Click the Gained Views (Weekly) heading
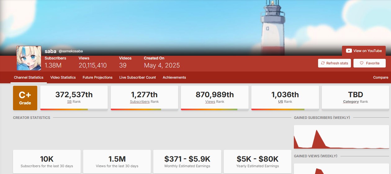The image size is (391, 174). tap(316, 156)
